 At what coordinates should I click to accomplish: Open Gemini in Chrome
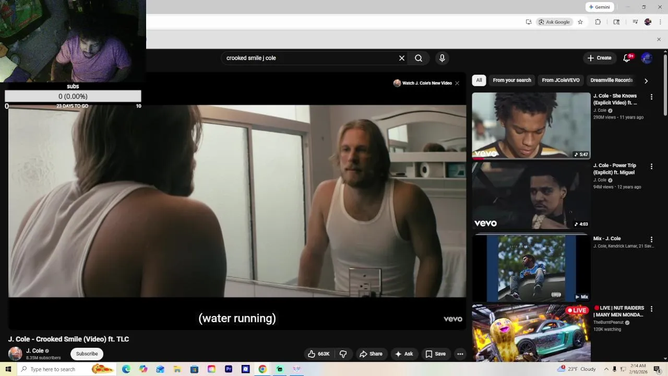[x=599, y=7]
